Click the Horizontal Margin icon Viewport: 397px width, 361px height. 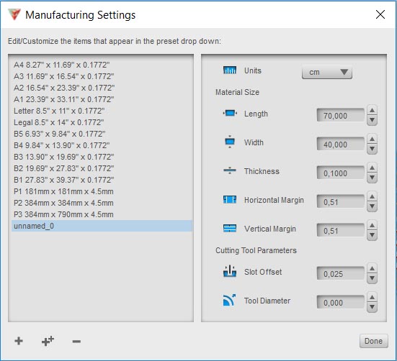point(230,200)
